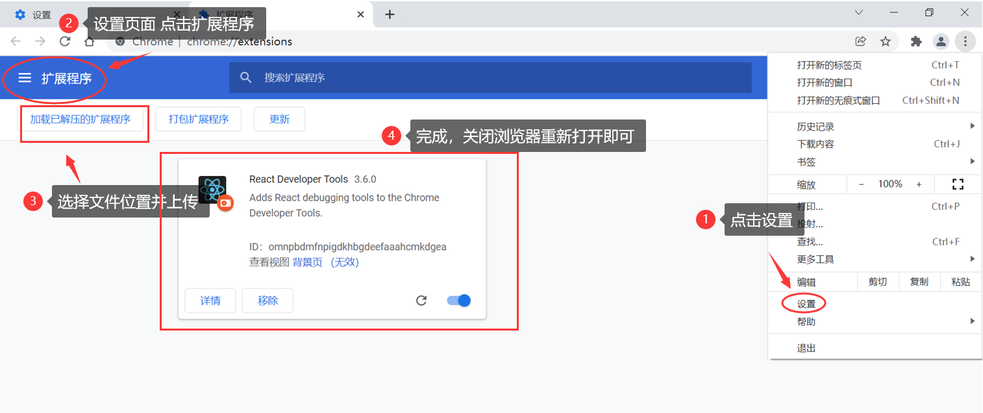
Task: Choose 设置 in the Chrome menu
Action: coord(875,304)
